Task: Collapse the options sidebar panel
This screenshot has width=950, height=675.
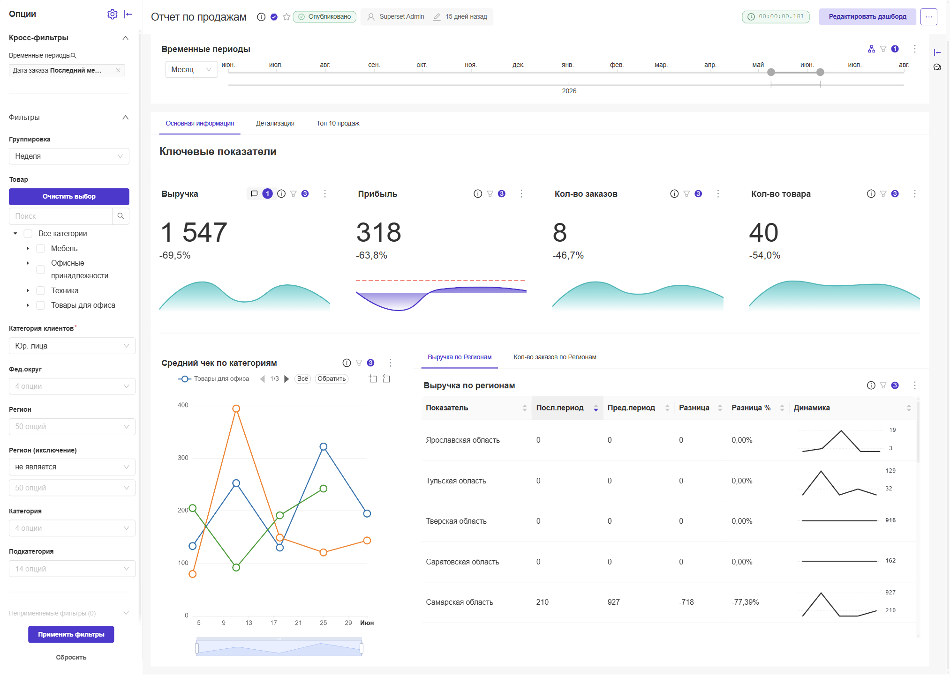Action: click(128, 14)
